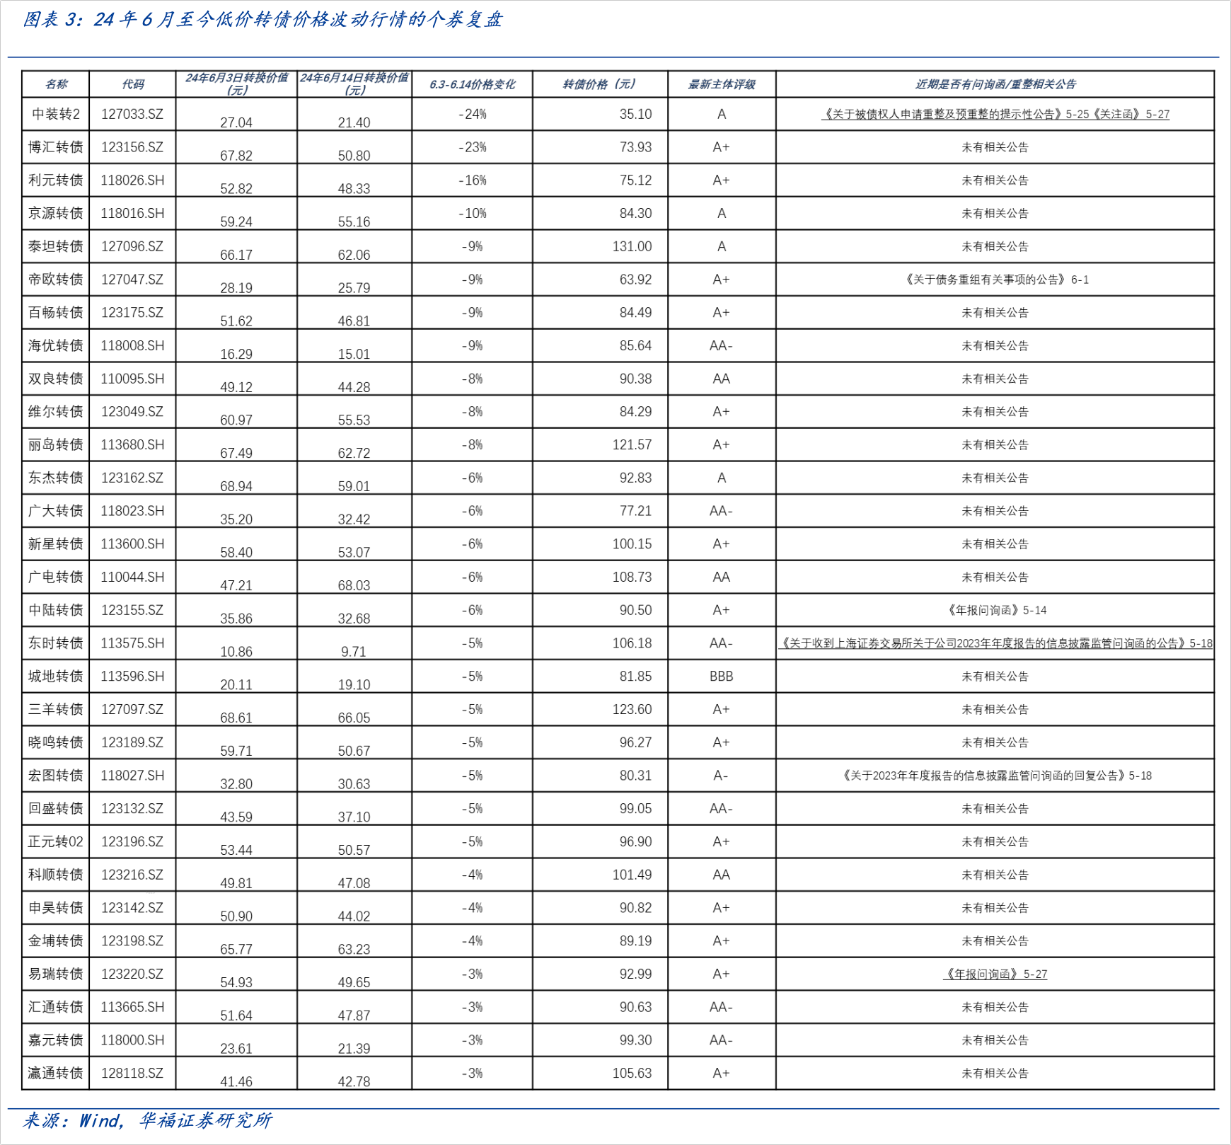
Task: Select the 131.00 bond price cell
Action: pos(631,246)
